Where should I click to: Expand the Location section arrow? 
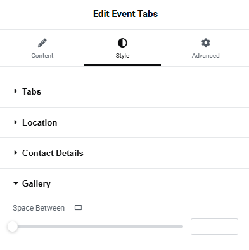(x=15, y=122)
